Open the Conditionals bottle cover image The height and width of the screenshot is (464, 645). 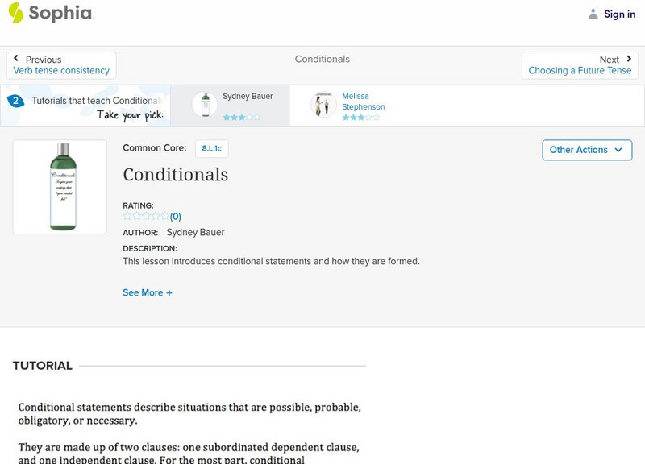60,187
